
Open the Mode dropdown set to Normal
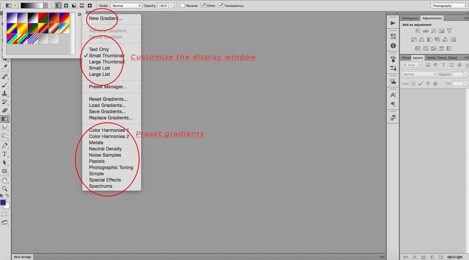pos(126,6)
